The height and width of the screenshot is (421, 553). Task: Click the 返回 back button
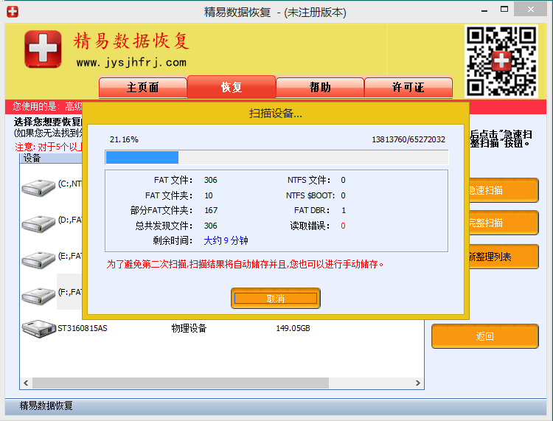[485, 336]
